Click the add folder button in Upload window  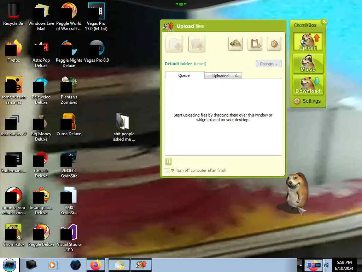coord(197,44)
